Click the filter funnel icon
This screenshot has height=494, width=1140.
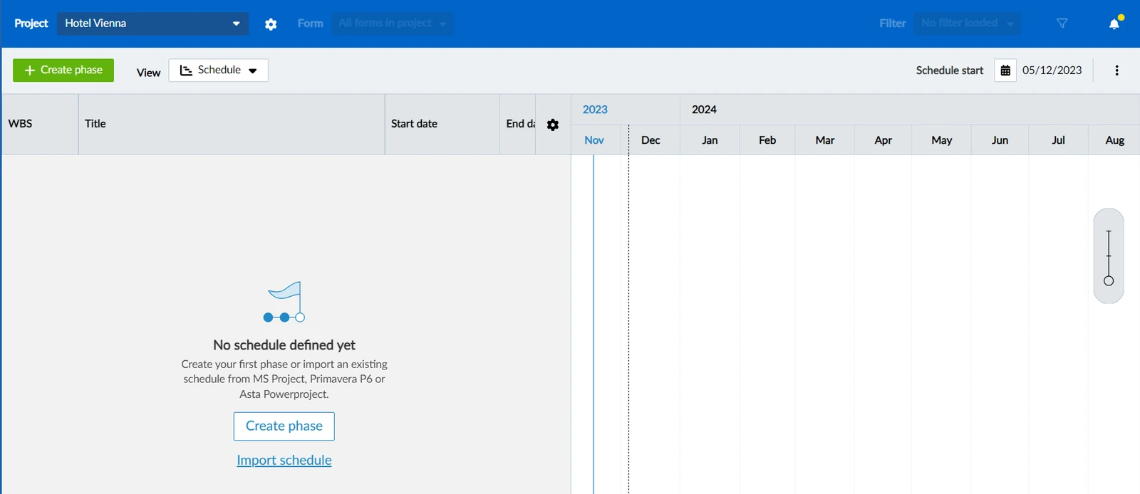(x=1062, y=23)
